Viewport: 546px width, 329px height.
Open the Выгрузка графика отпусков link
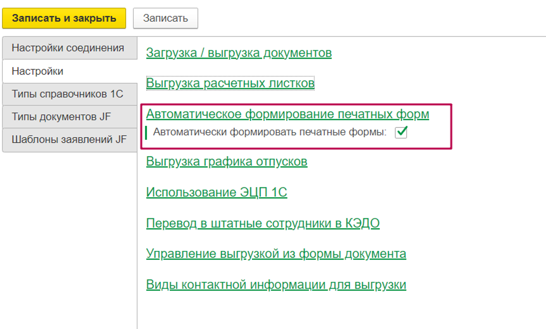(226, 161)
